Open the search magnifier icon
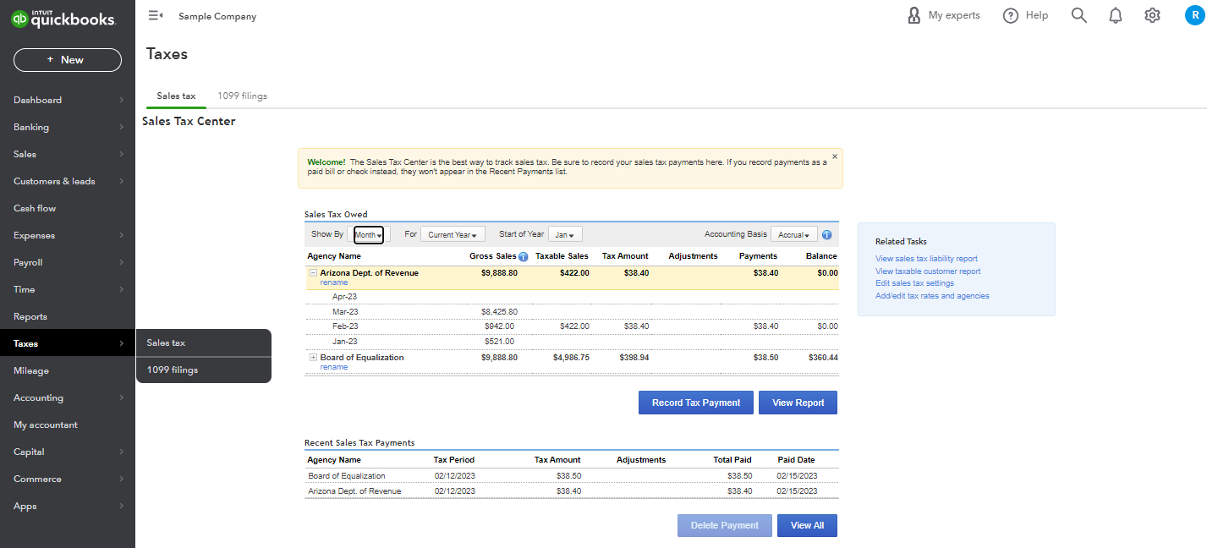This screenshot has height=548, width=1218. tap(1078, 15)
